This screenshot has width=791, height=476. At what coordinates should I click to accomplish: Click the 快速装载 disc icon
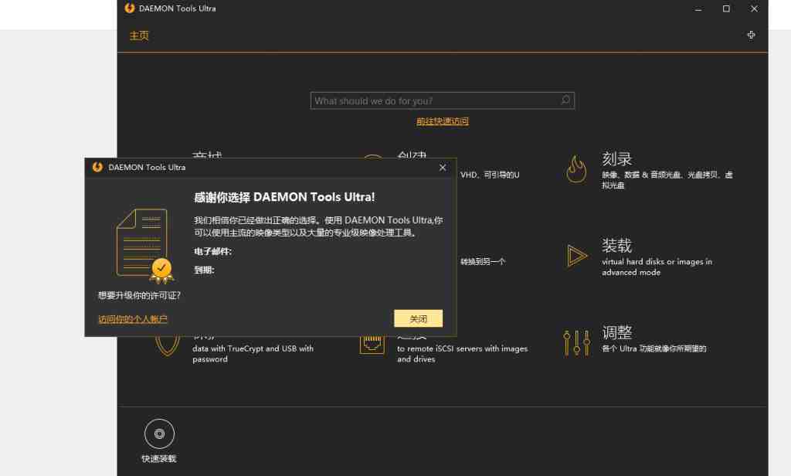pyautogui.click(x=159, y=433)
